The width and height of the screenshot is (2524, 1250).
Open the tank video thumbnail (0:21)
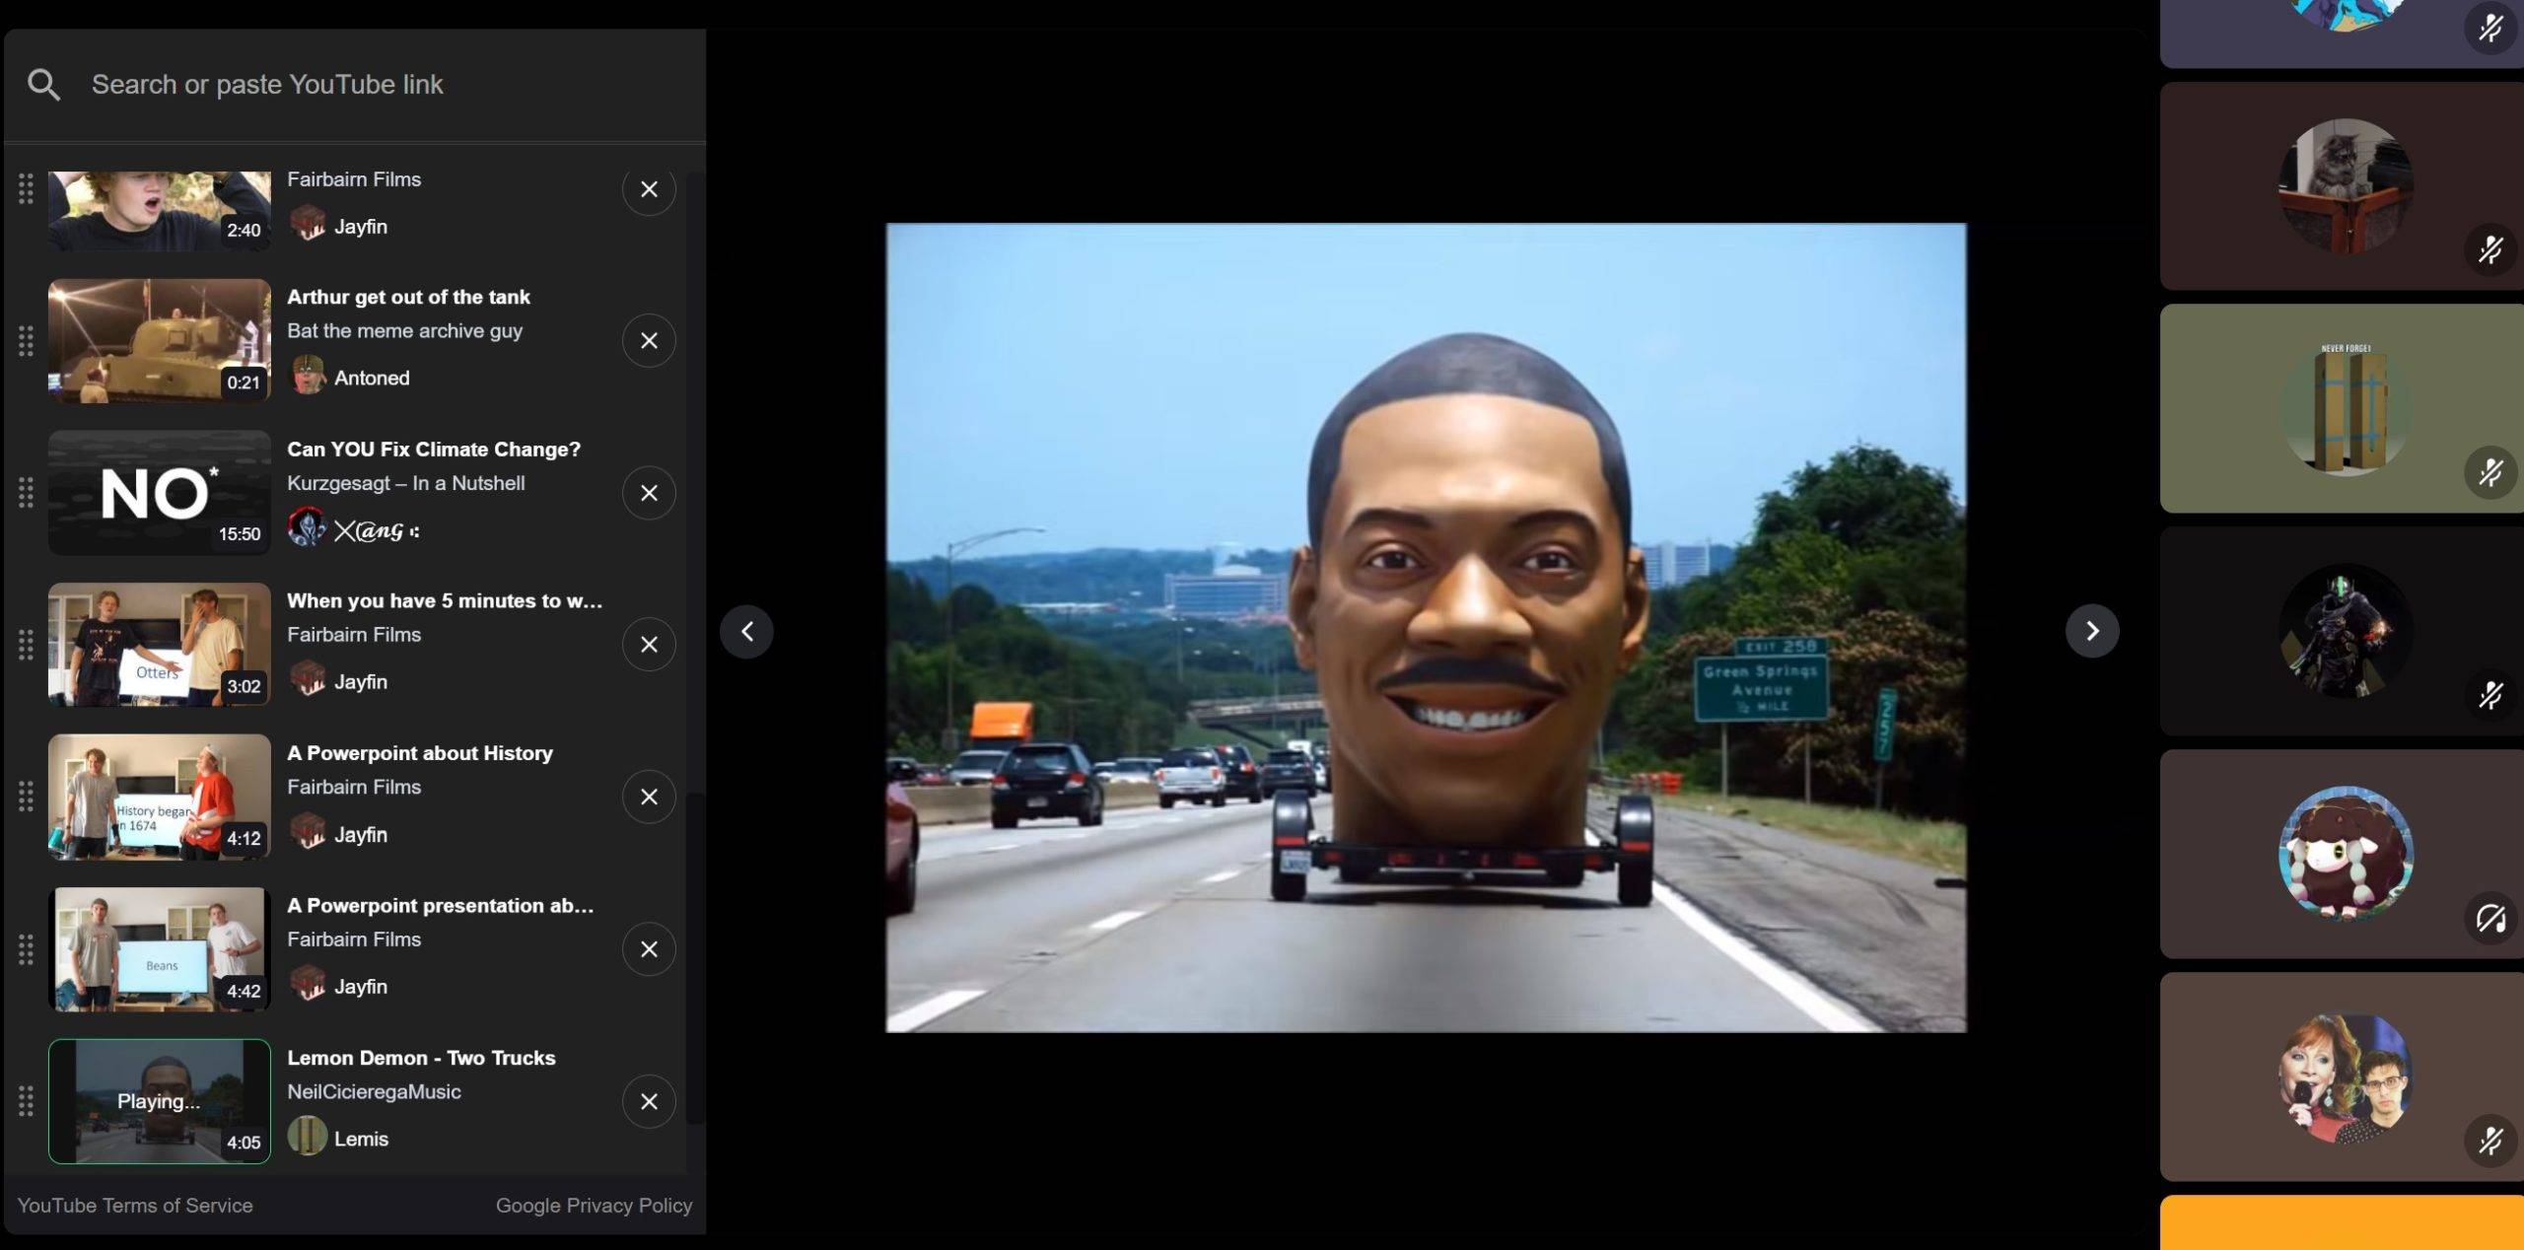tap(160, 341)
